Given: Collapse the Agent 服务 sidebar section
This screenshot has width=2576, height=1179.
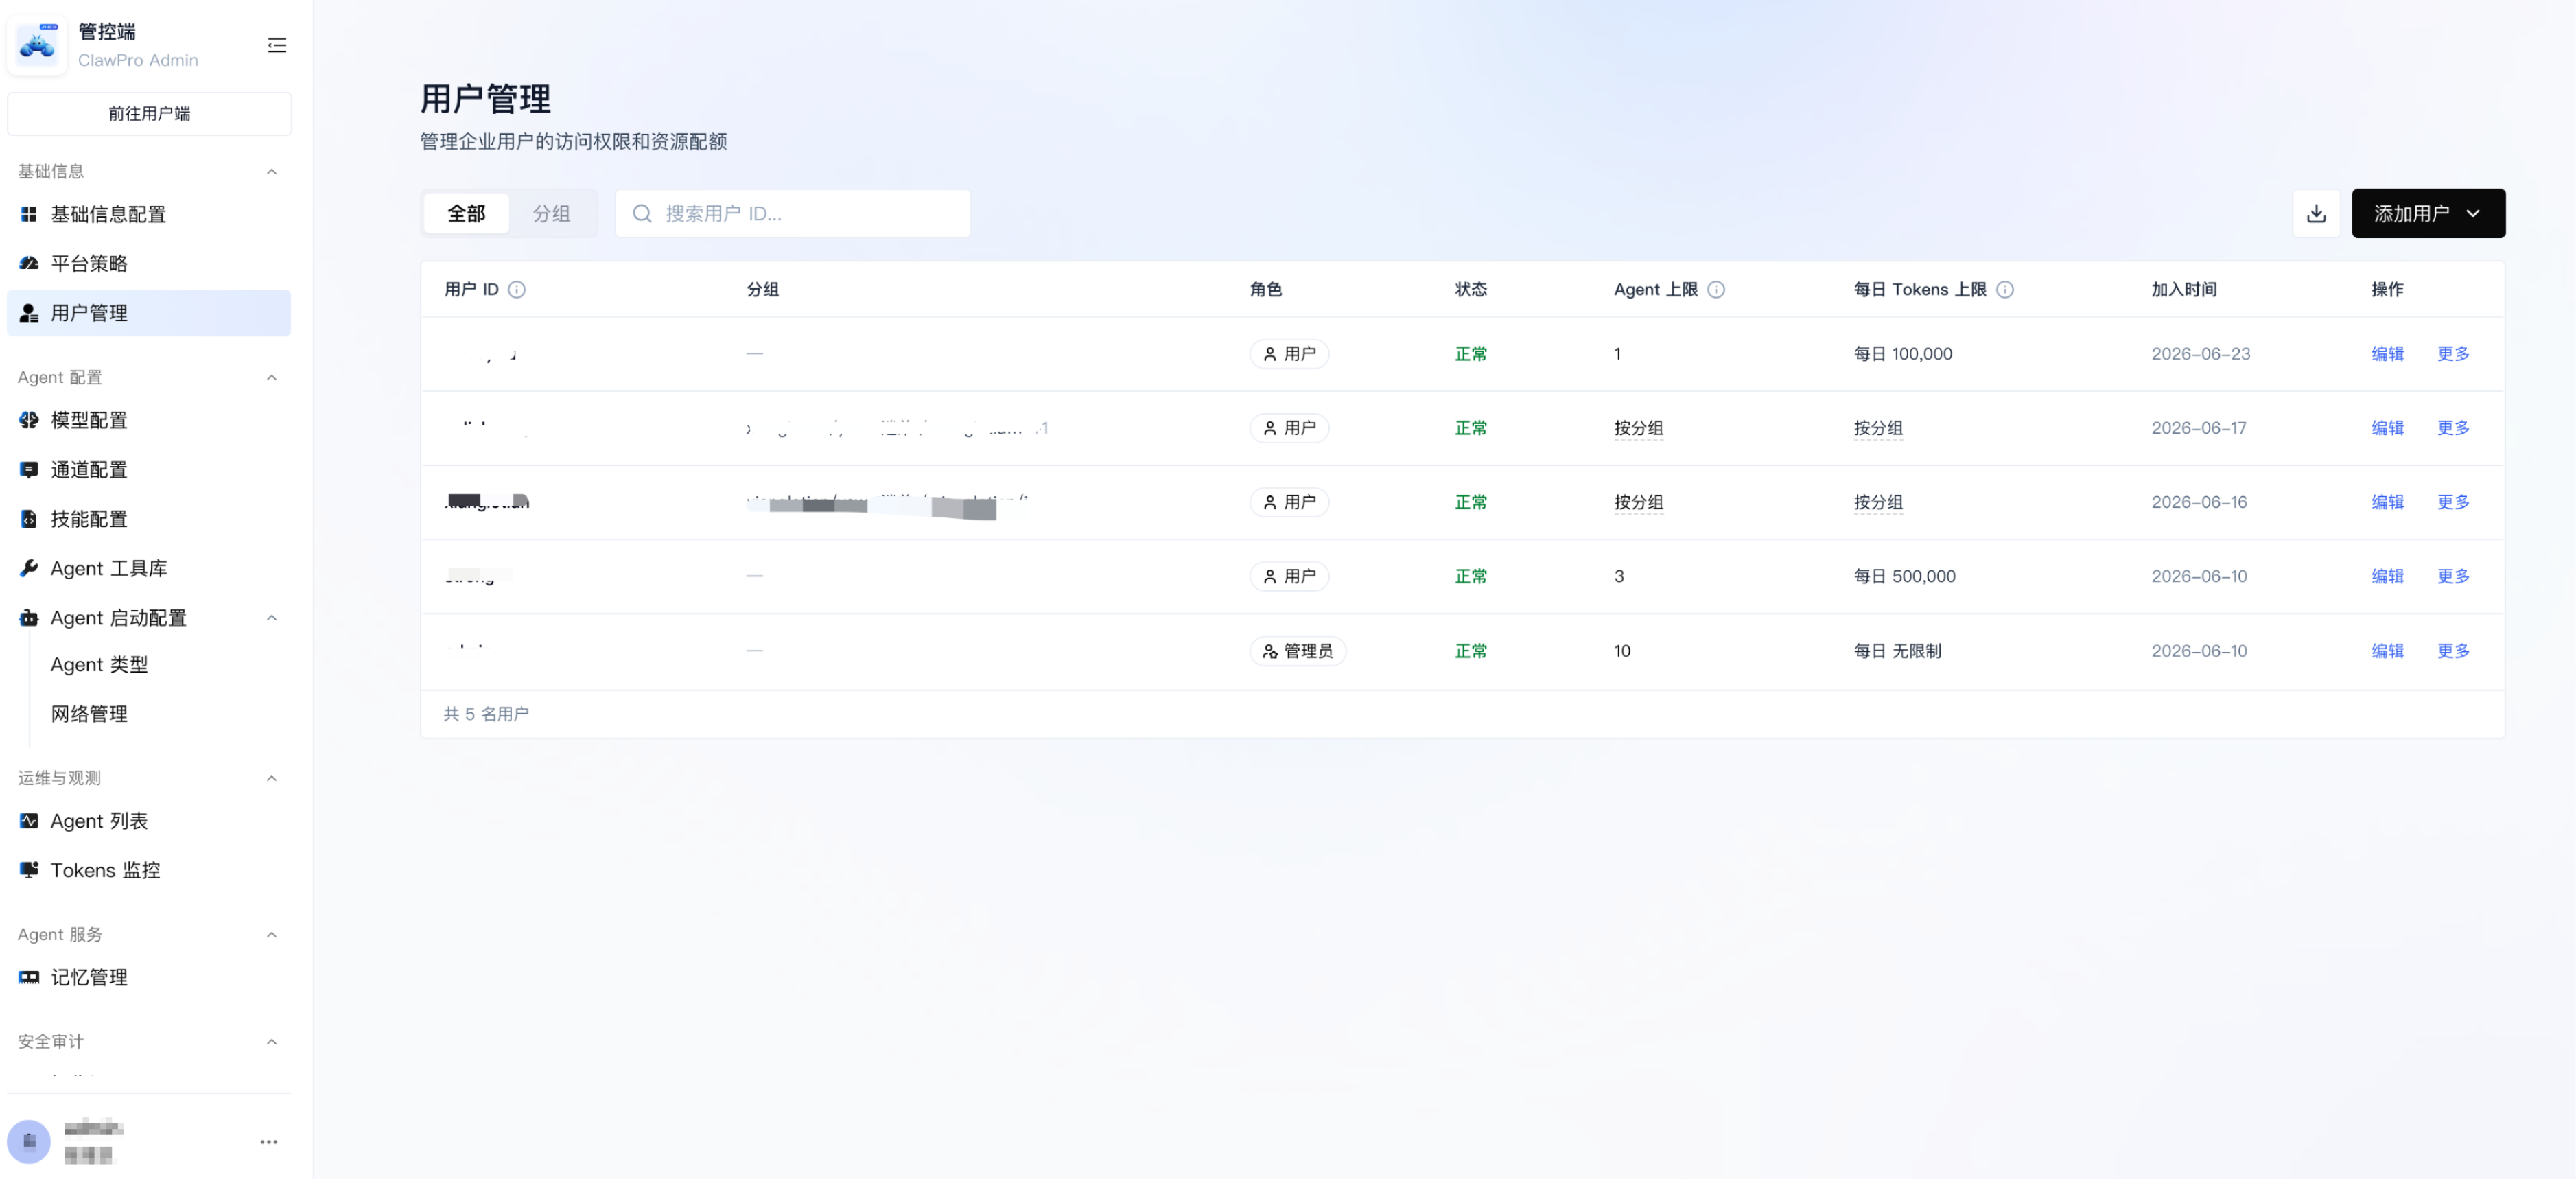Looking at the screenshot, I should pos(271,934).
